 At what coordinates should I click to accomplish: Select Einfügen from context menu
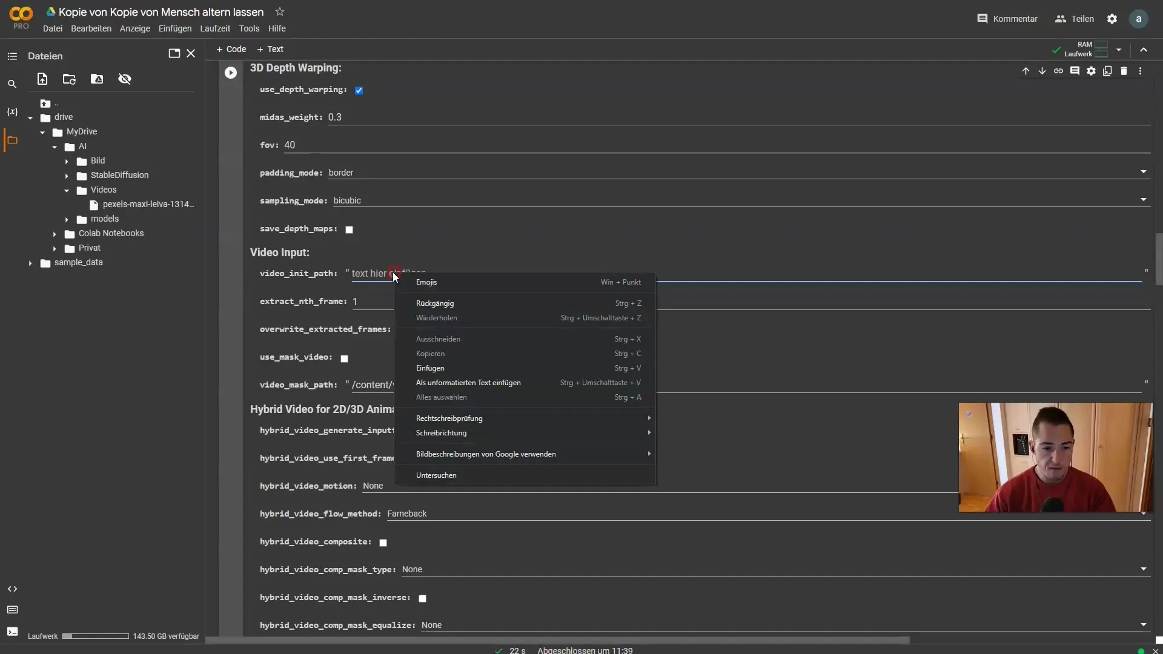click(429, 368)
